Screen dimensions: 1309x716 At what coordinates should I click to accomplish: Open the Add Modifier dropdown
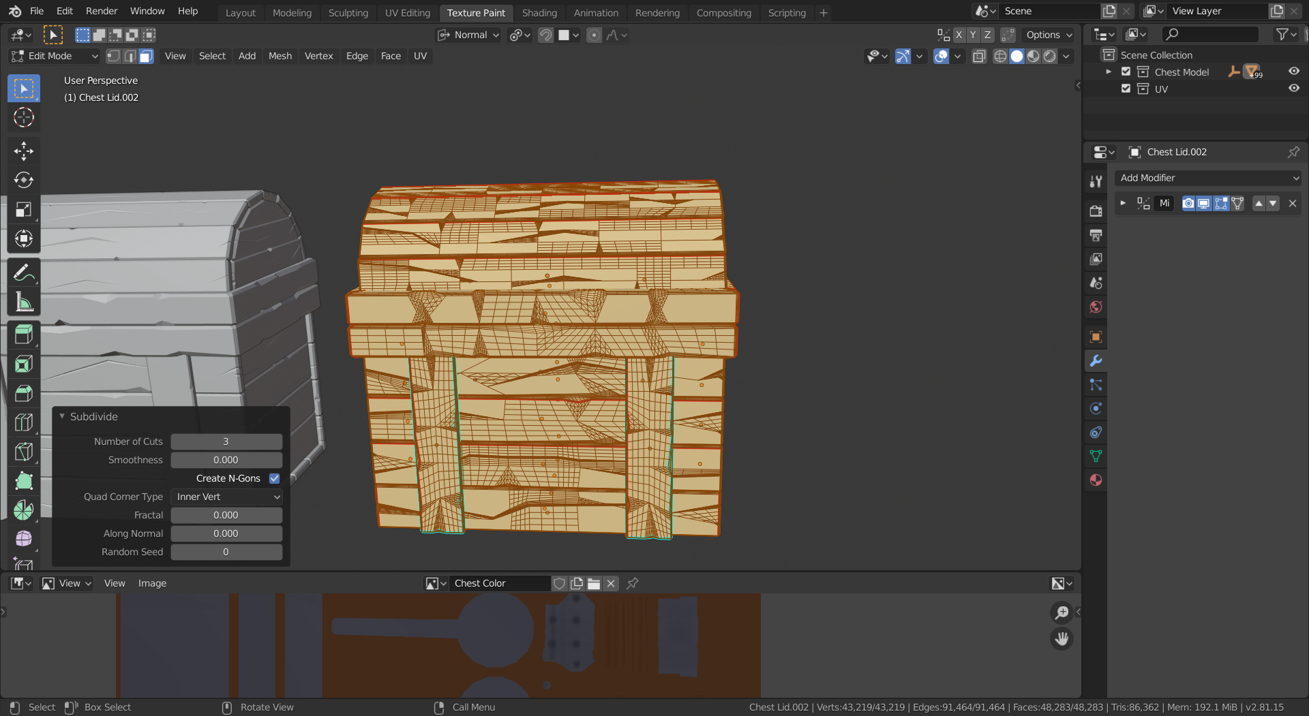(x=1208, y=178)
